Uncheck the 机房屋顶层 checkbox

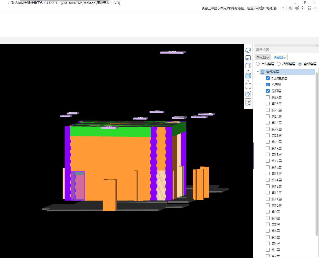pyautogui.click(x=268, y=78)
